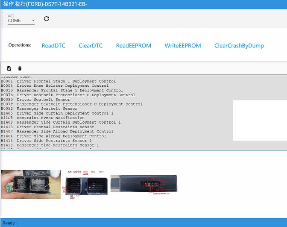This screenshot has width=287, height=227.
Task: Open the airbag module connector photo thumbnail
Action: point(31,184)
